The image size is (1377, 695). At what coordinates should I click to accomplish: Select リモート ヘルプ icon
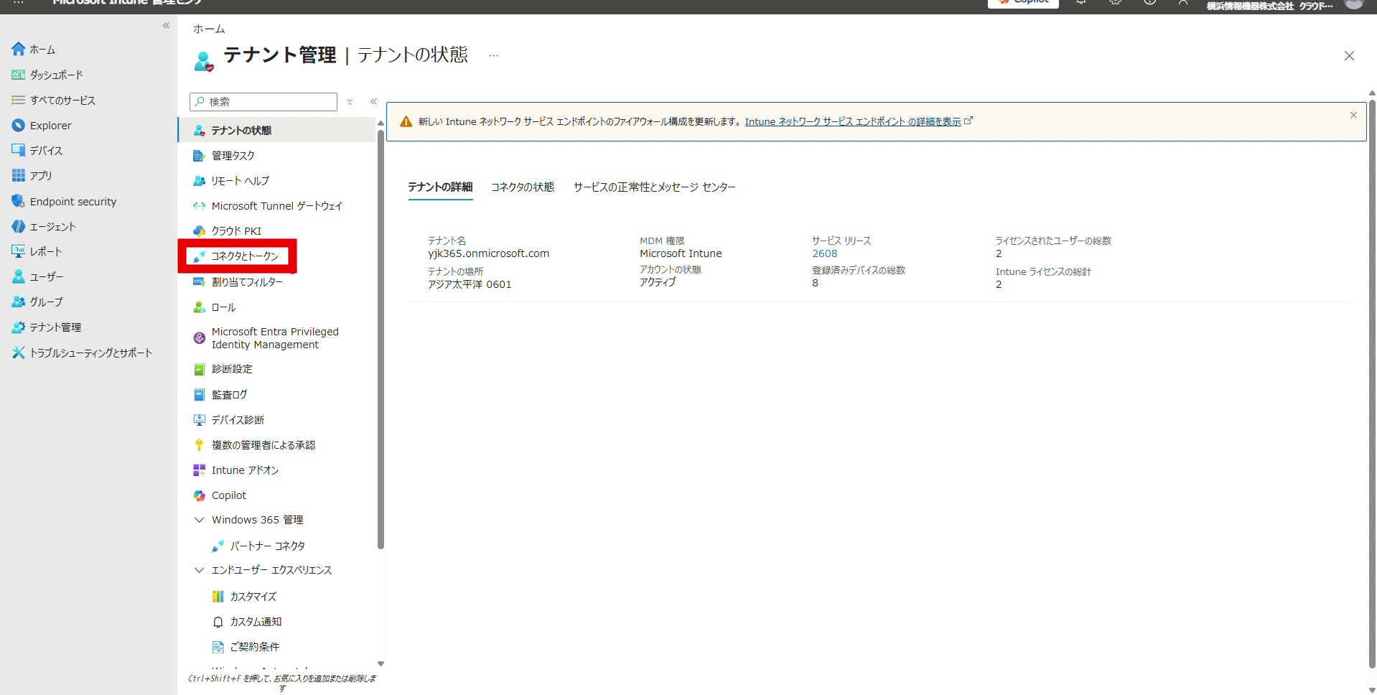(200, 181)
